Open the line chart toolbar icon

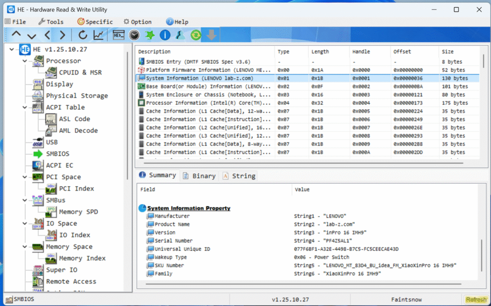(98, 35)
